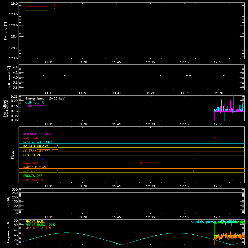248x248 pixels.
Task: Click the magenta Collimator 9 legend entry
Action: pos(35,106)
